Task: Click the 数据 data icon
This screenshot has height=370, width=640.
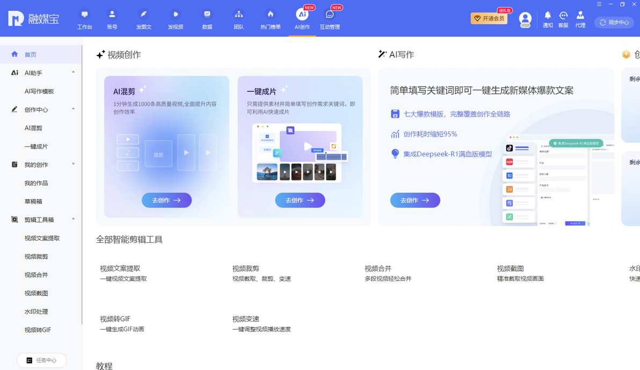Action: [x=207, y=15]
